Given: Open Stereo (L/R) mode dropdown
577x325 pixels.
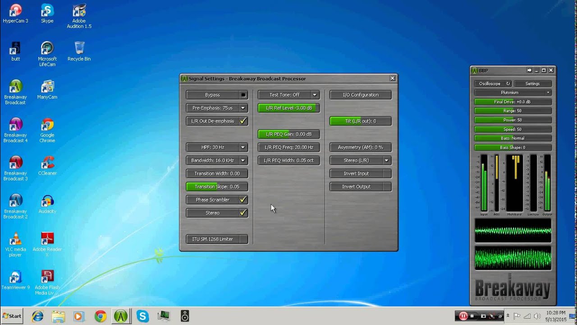Looking at the screenshot, I should [360, 160].
